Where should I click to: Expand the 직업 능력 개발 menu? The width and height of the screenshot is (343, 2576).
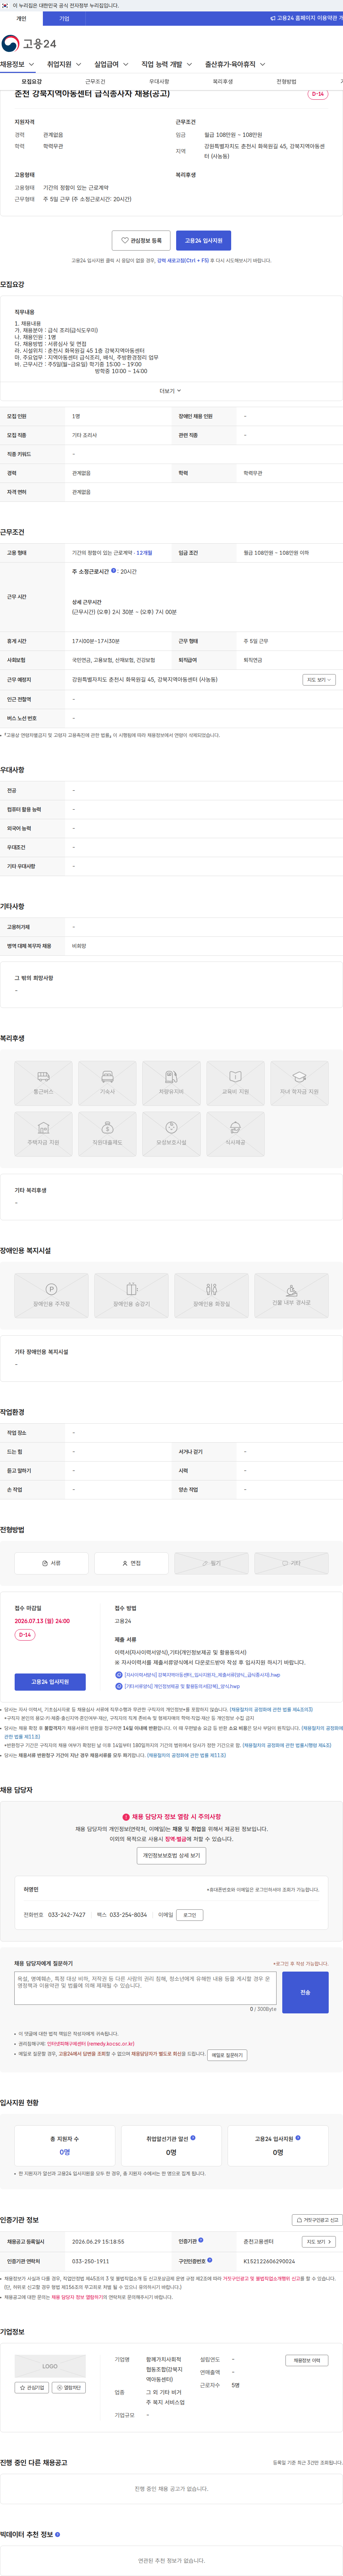[x=167, y=64]
